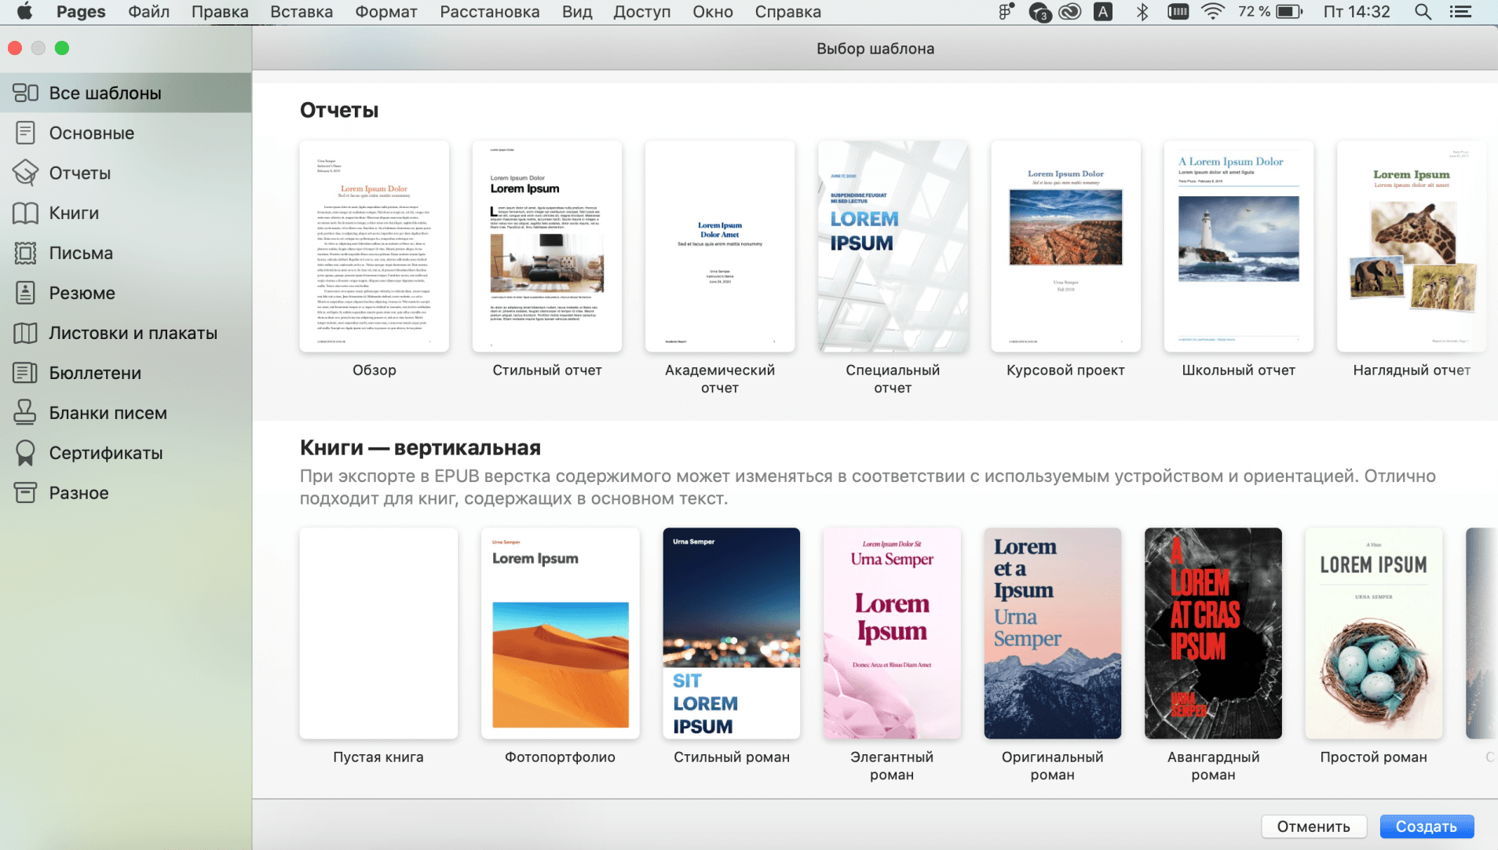1498x850 pixels.
Task: Open the Stationery (Бланки писем) stamp icon
Action: point(25,413)
